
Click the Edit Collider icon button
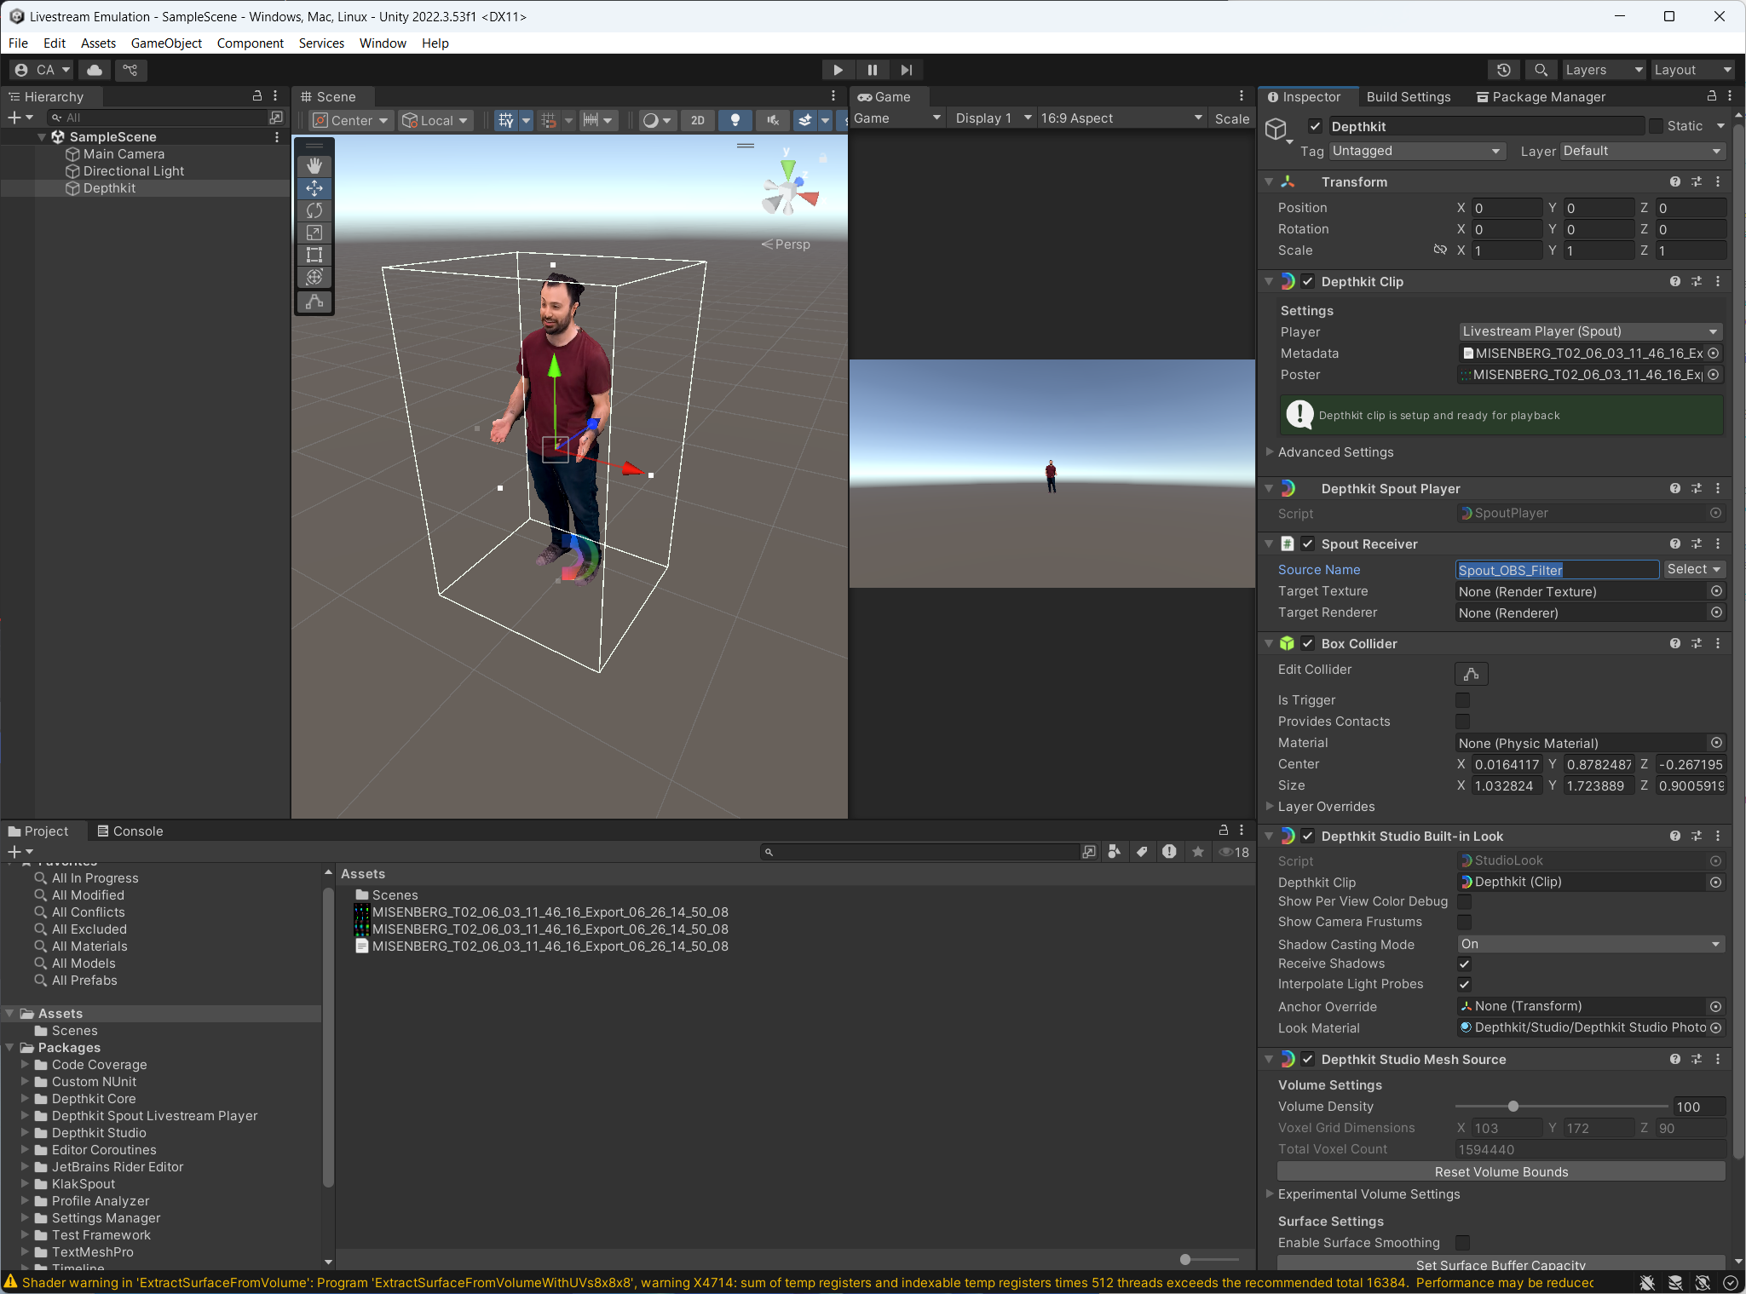tap(1471, 674)
